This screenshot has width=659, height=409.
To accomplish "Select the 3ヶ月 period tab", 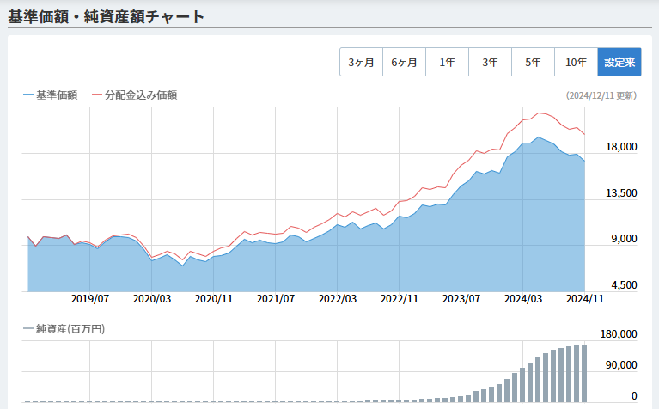I will click(361, 62).
